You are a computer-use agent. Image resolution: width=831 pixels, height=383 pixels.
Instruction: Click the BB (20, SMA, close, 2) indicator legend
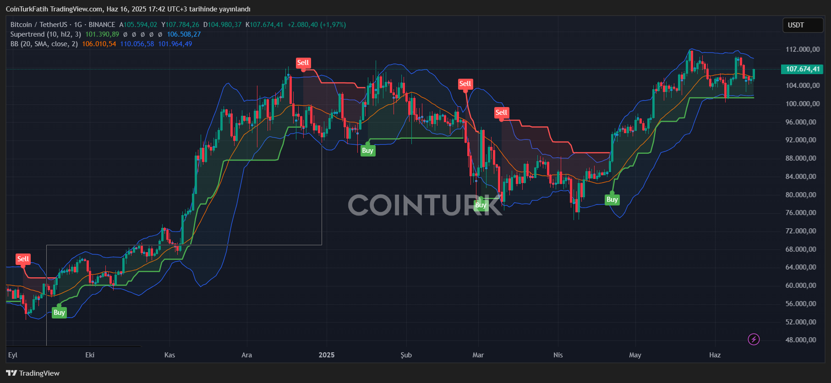(x=44, y=44)
